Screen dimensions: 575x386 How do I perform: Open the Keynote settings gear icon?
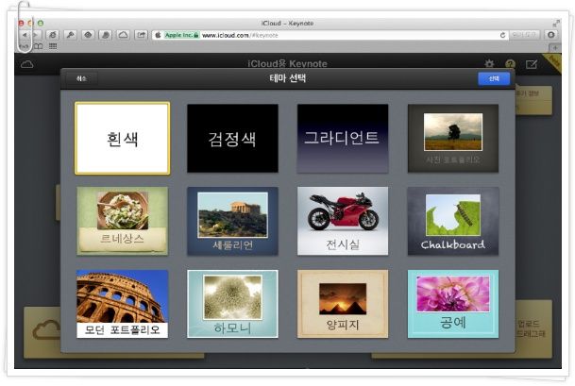[x=489, y=64]
